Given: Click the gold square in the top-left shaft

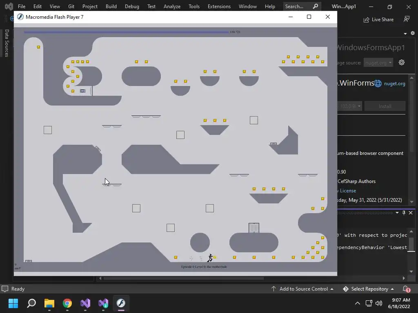Looking at the screenshot, I should 39,47.
